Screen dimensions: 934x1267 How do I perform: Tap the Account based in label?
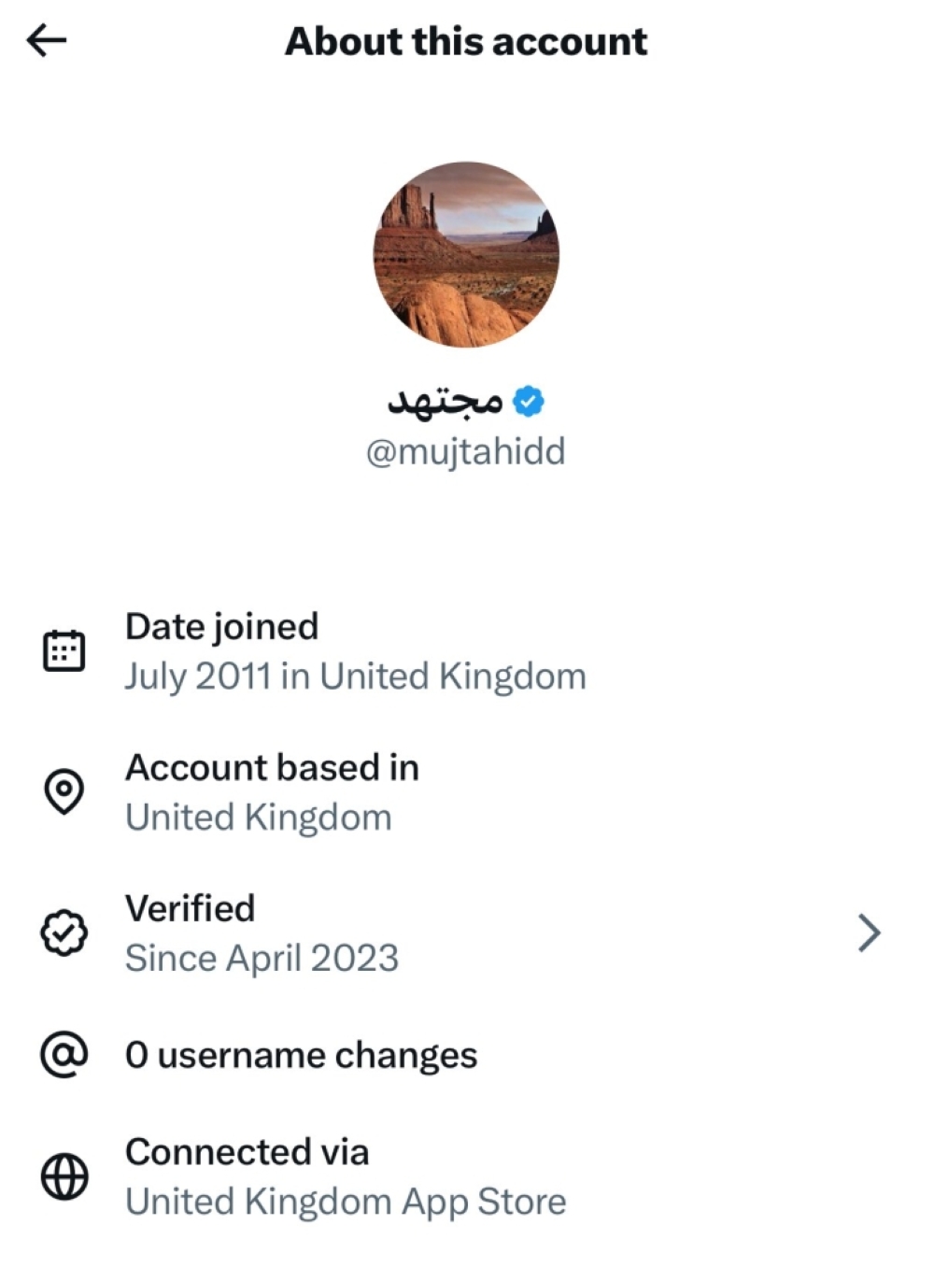(x=272, y=767)
